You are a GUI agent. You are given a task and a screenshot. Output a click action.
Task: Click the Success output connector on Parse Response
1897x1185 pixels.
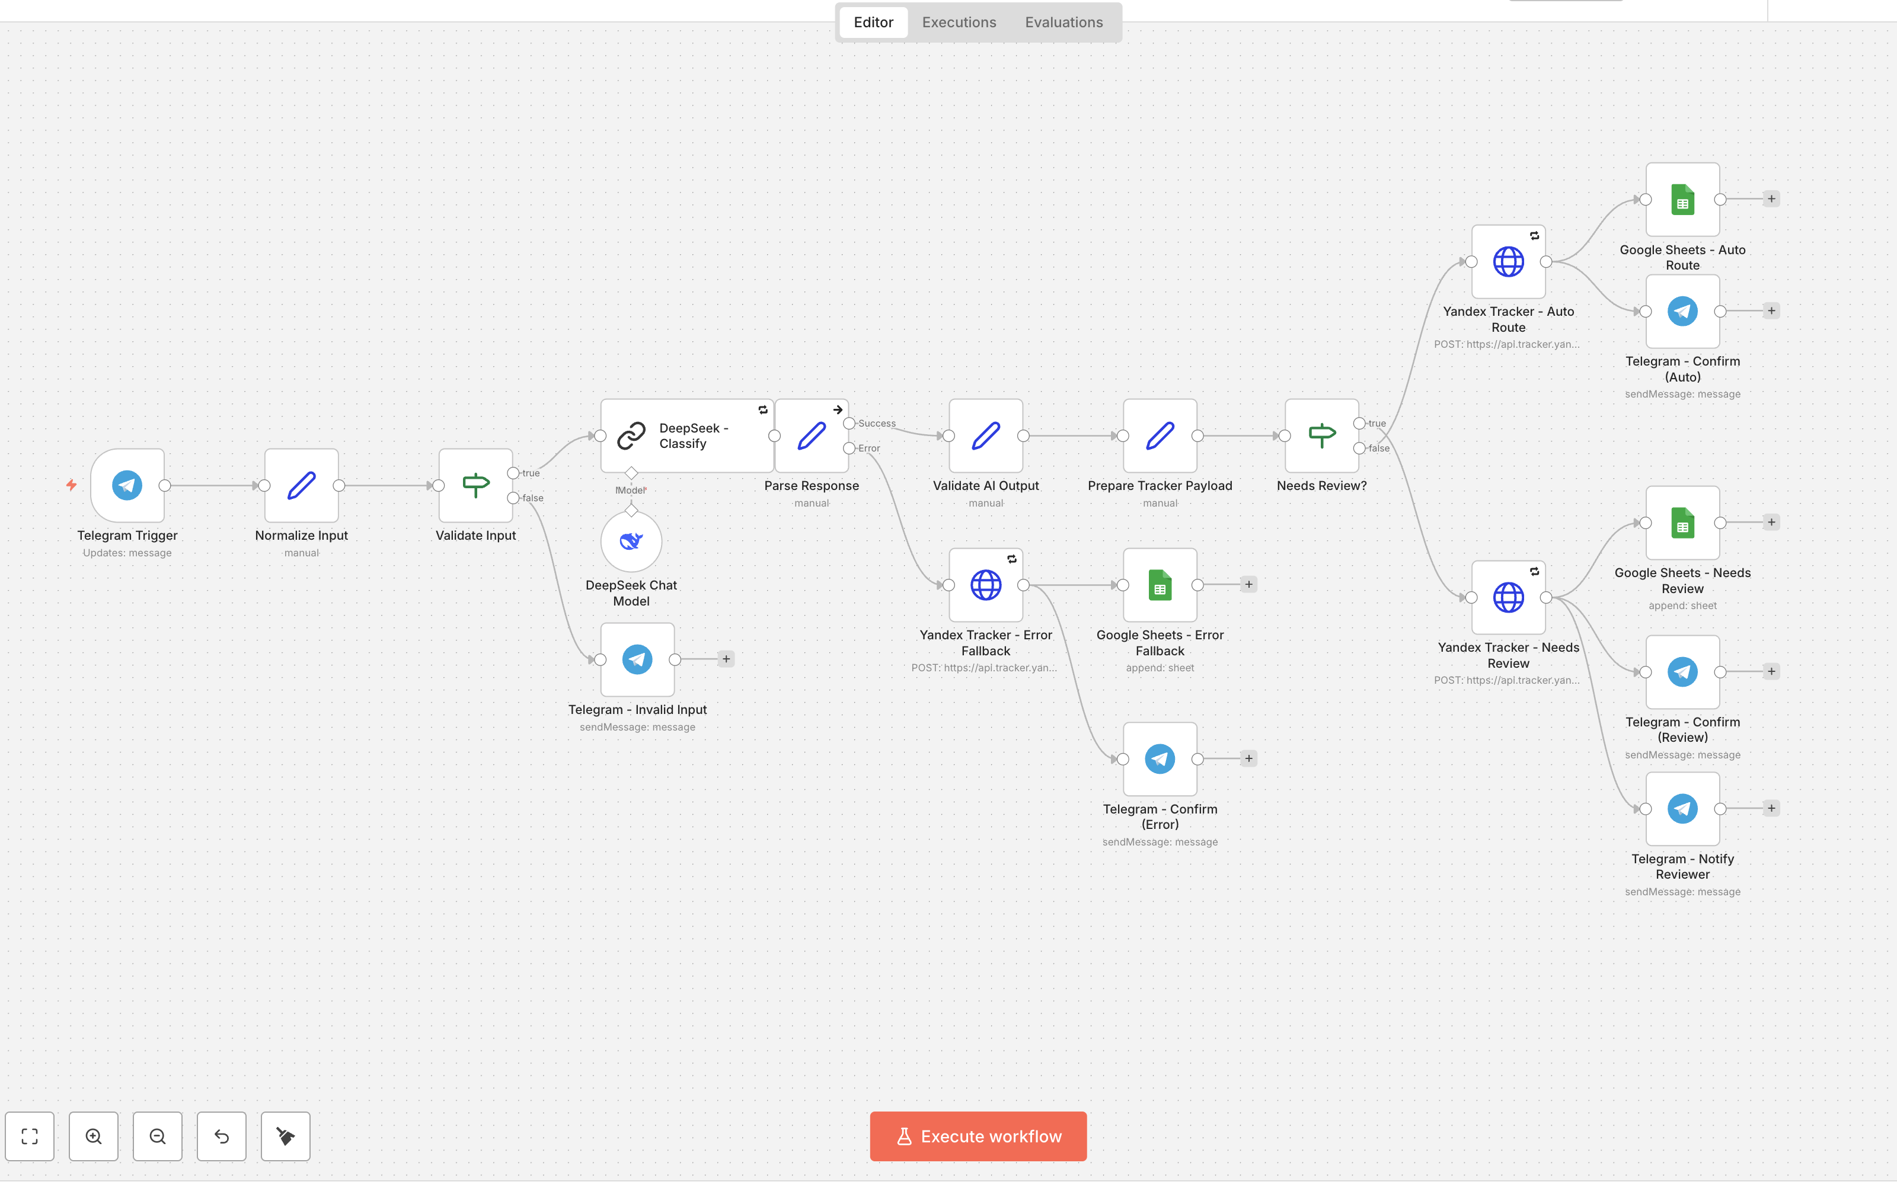[x=849, y=423]
